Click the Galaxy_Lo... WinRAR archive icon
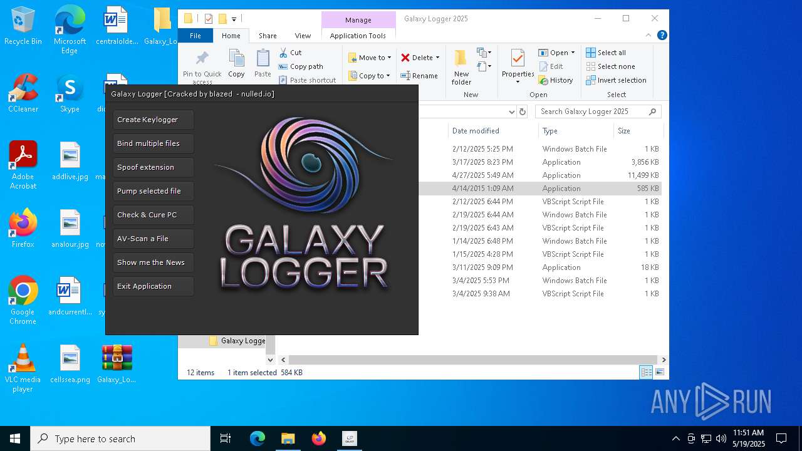802x451 pixels. coord(117,363)
